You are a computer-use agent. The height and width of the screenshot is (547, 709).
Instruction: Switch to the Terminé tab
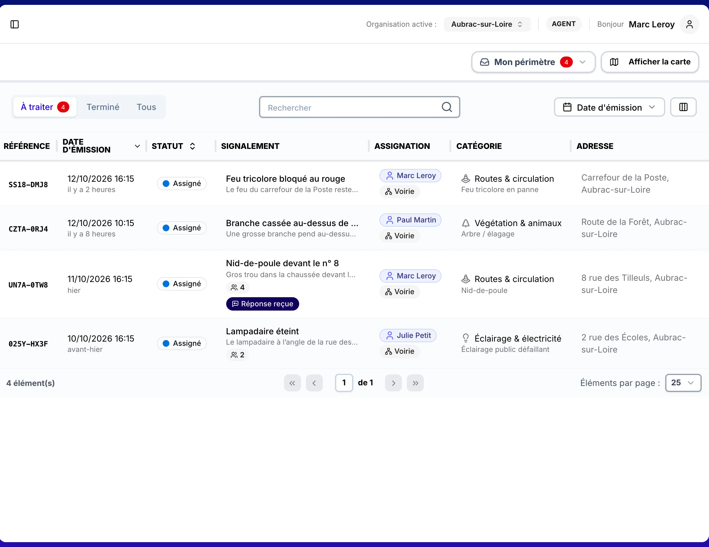pos(103,107)
